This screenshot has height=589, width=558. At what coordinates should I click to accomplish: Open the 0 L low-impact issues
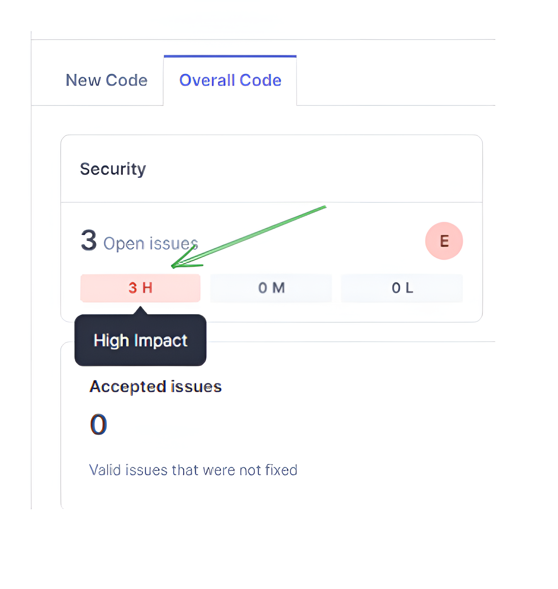(401, 288)
